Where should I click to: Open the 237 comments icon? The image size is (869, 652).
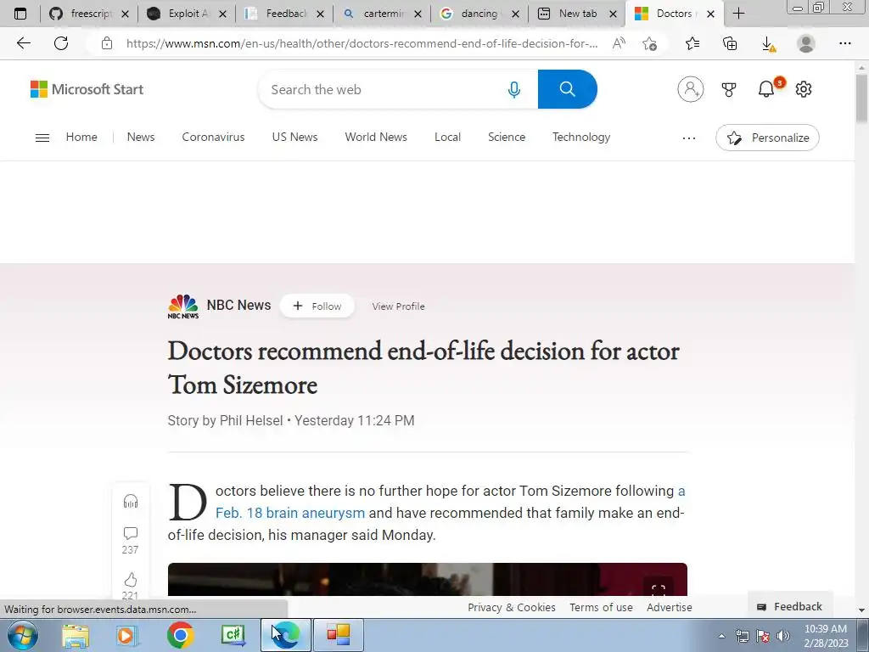(130, 533)
